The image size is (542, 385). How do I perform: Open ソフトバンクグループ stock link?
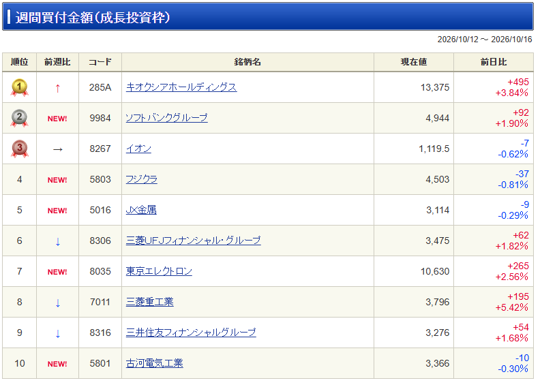[166, 118]
